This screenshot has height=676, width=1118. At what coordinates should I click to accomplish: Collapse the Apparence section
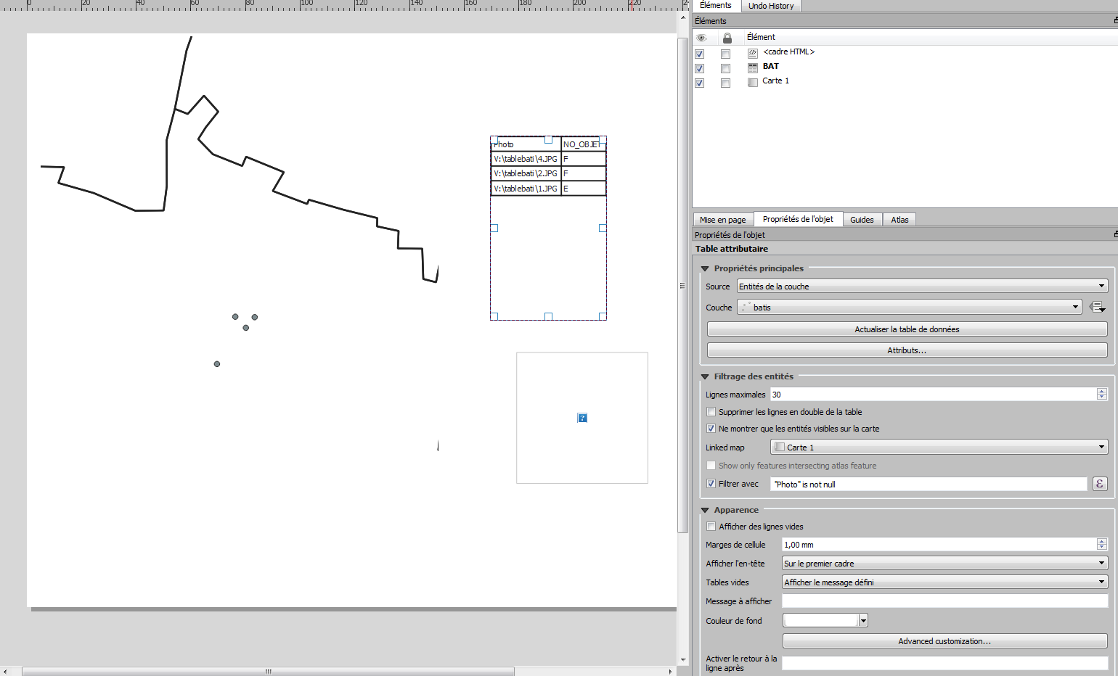(705, 511)
